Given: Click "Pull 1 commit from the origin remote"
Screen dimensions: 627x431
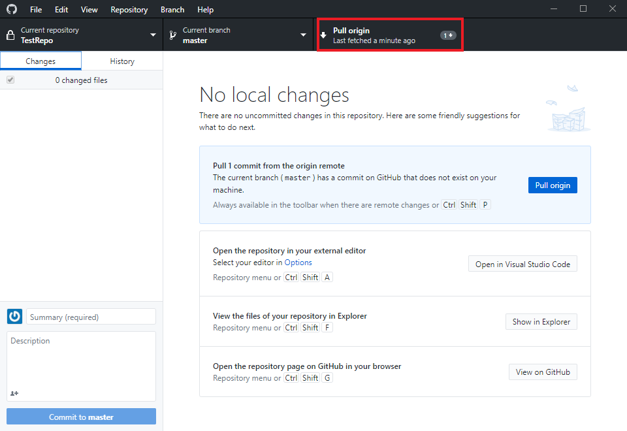Looking at the screenshot, I should coord(279,165).
